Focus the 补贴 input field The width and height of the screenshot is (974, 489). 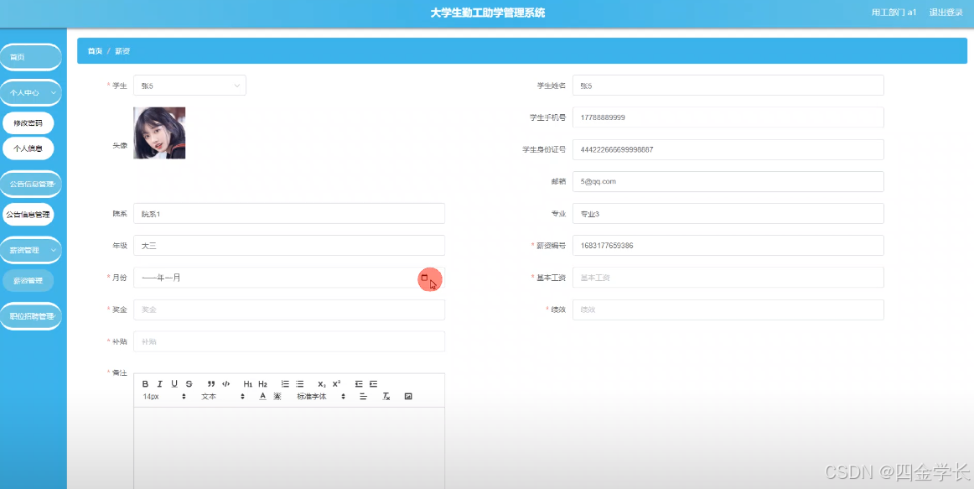pos(289,341)
